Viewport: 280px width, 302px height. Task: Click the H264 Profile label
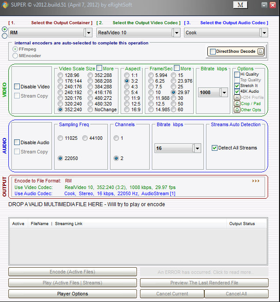pyautogui.click(x=252, y=98)
